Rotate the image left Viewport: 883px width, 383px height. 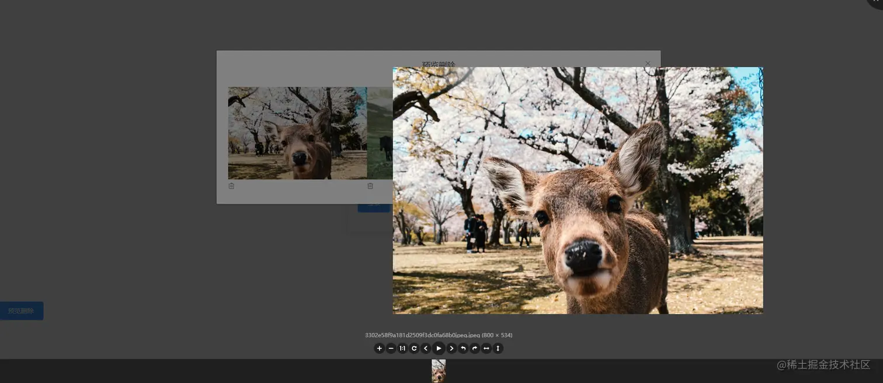click(463, 349)
